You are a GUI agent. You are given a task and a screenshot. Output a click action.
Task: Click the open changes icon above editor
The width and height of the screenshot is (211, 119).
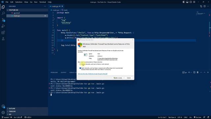click(x=201, y=6)
